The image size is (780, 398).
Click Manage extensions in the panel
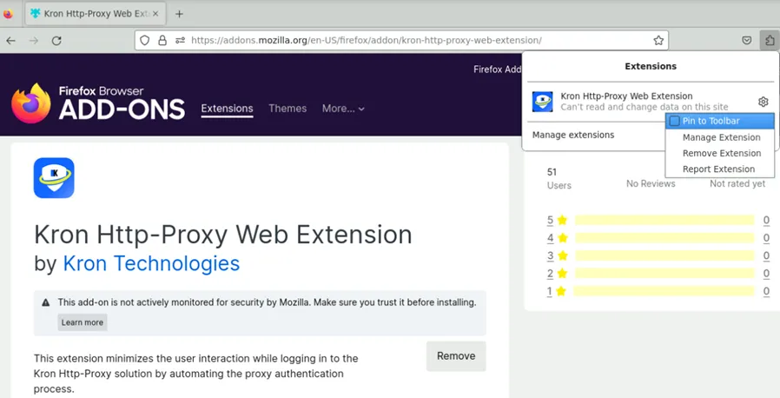pos(573,135)
